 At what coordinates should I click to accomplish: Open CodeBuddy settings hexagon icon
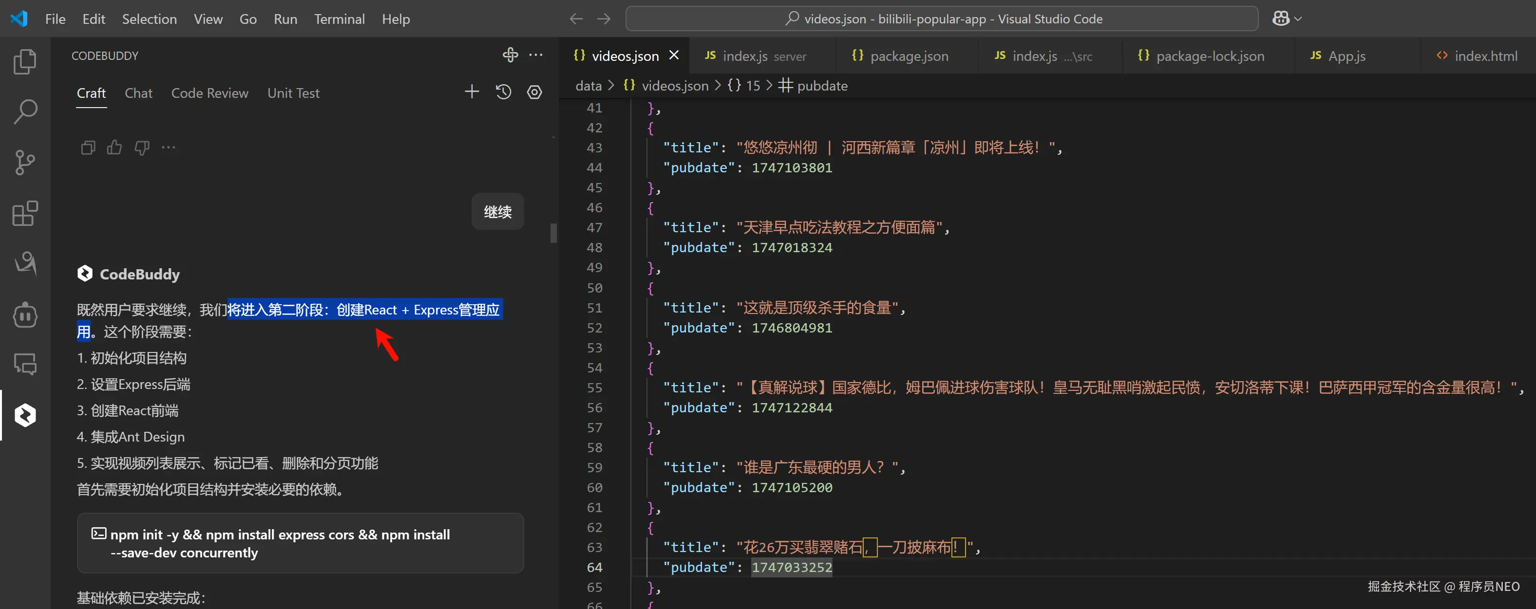(534, 92)
